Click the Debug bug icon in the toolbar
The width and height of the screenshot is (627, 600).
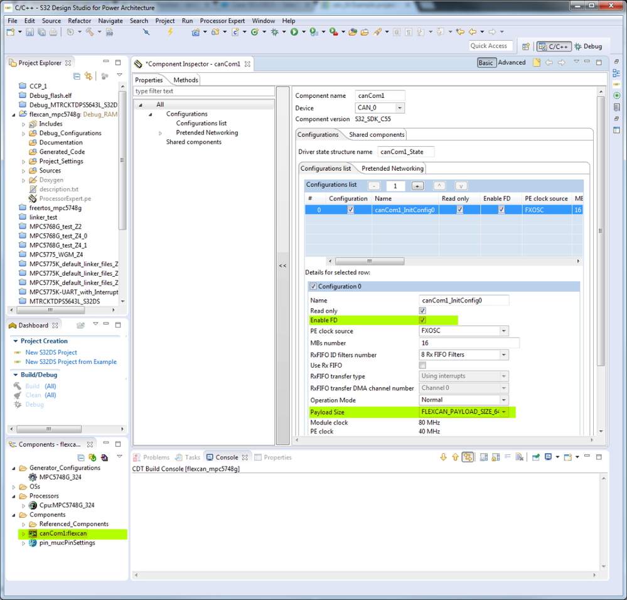point(274,32)
